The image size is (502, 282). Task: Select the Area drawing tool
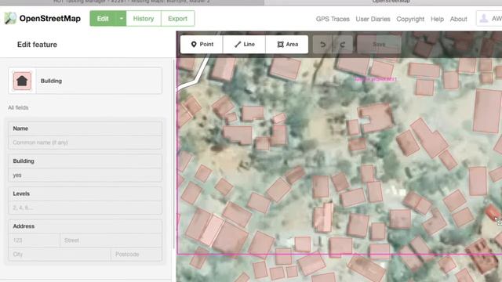click(287, 44)
